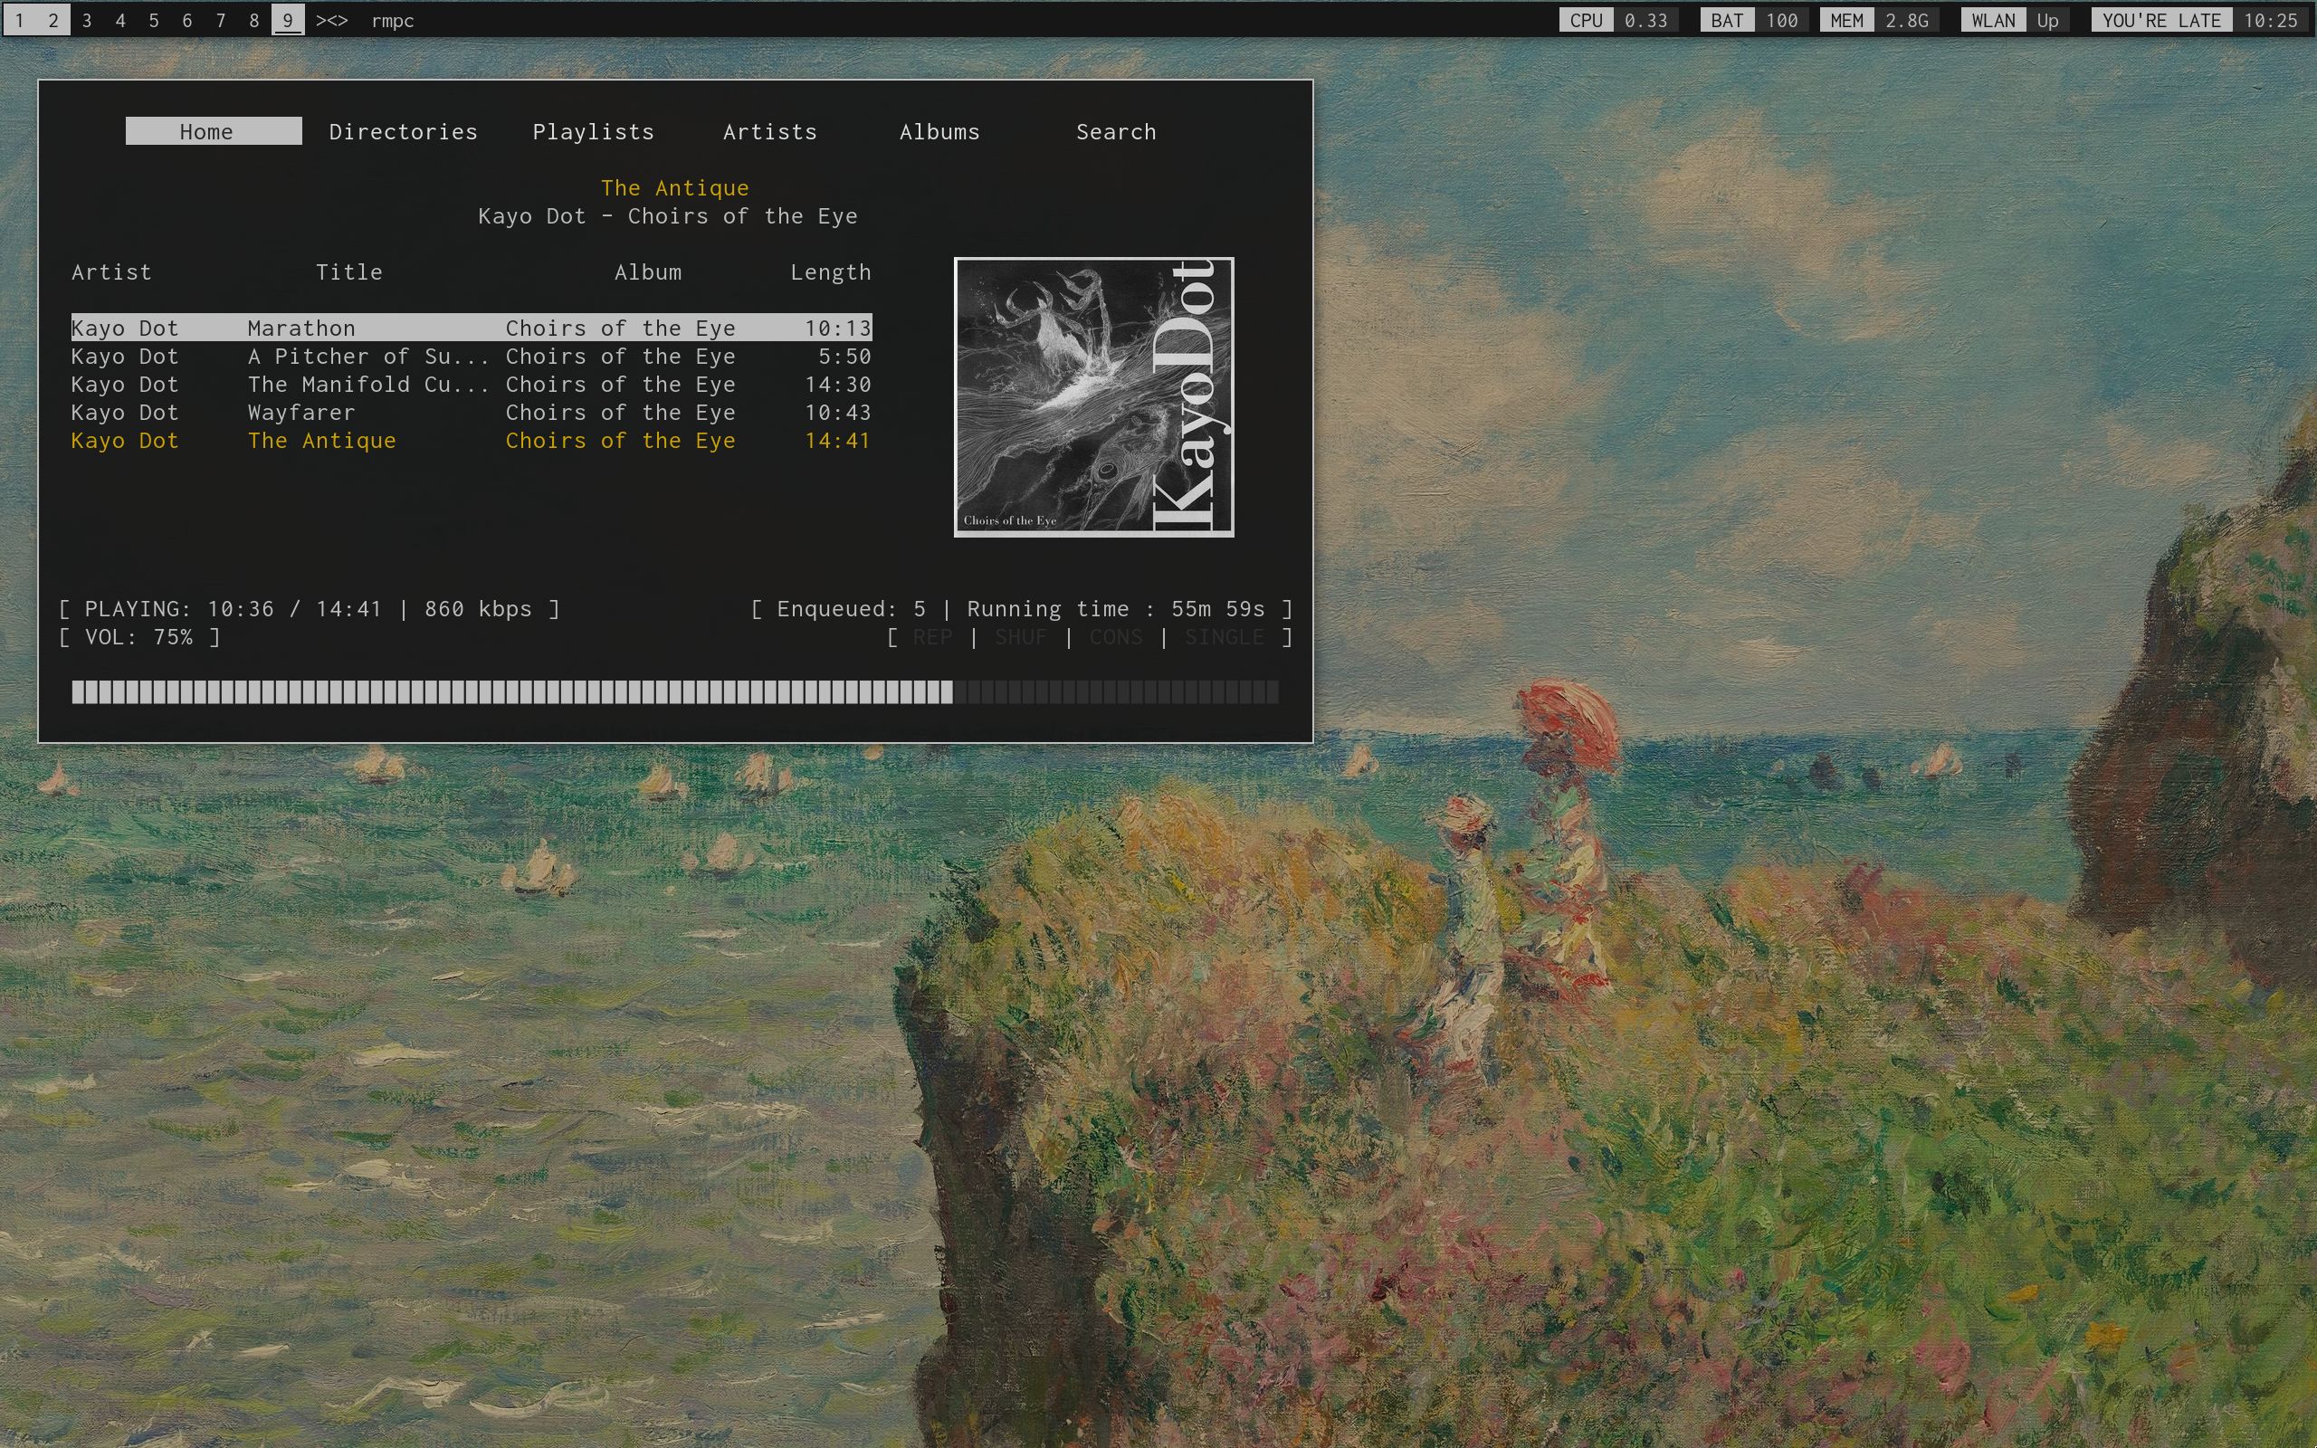Viewport: 2317px width, 1448px height.
Task: Toggle the SINGLE mode indicator
Action: (x=1224, y=637)
